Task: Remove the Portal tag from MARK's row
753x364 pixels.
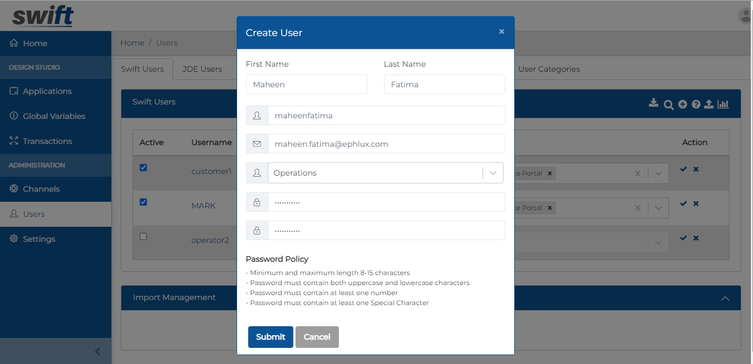Action: [x=549, y=207]
